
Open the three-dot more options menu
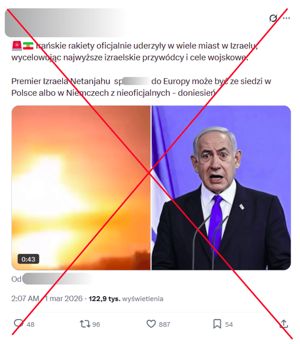(286, 18)
